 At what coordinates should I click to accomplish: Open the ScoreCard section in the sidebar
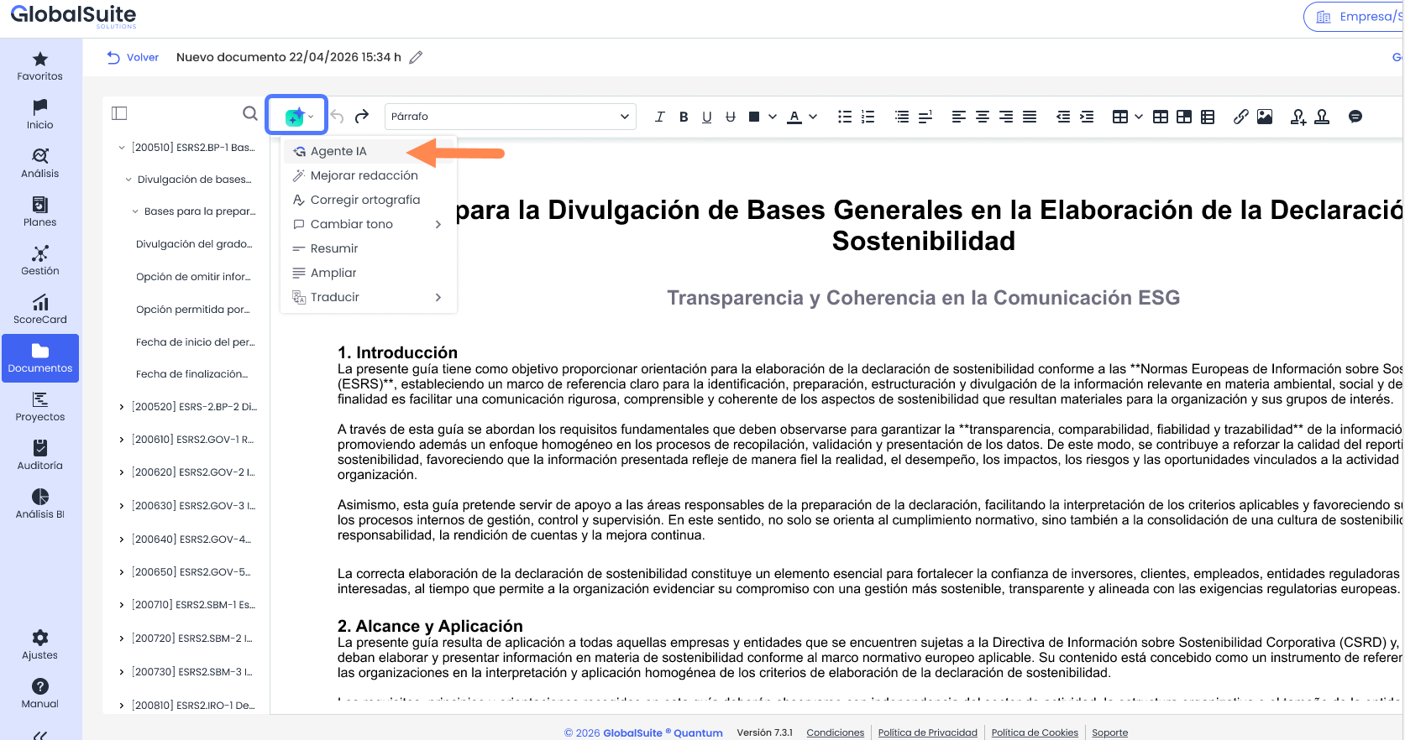(x=40, y=310)
